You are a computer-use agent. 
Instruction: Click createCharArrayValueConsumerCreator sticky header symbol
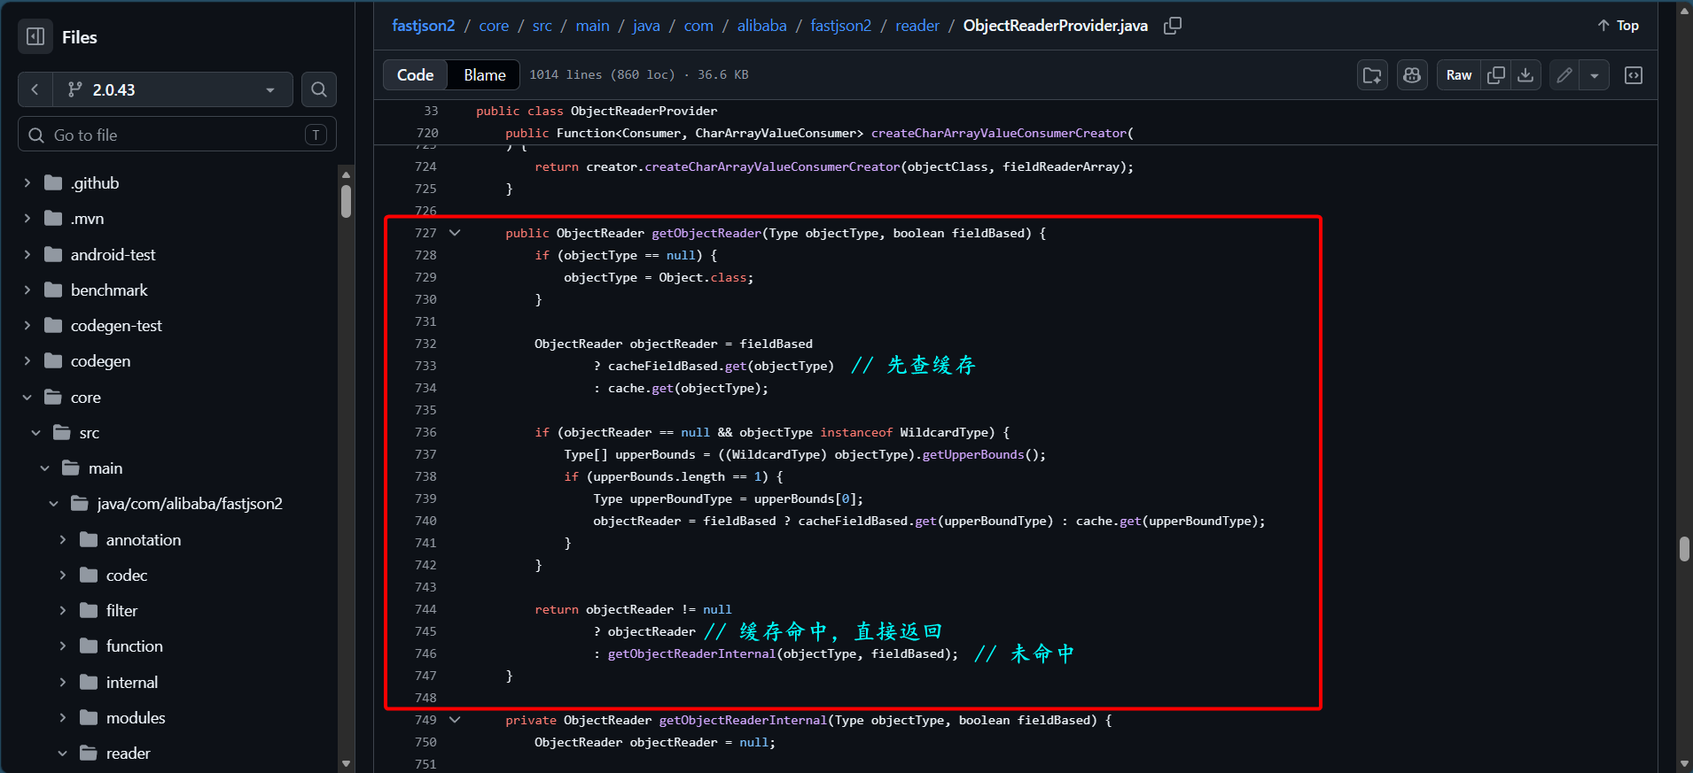[x=999, y=133]
